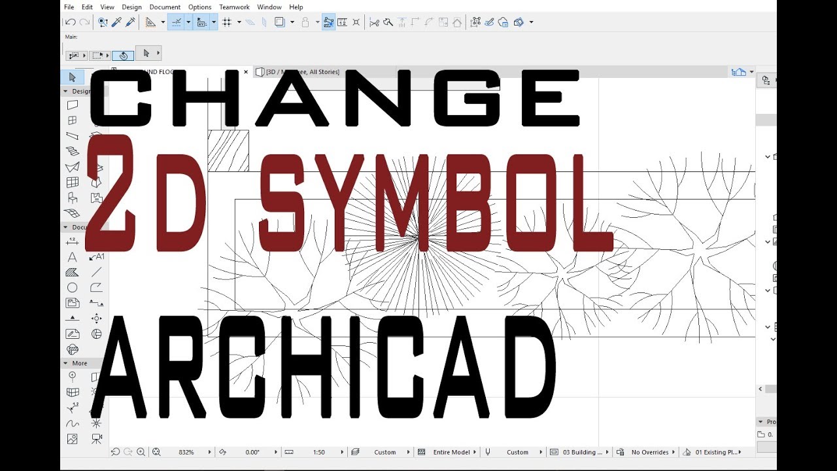
Task: Open the Tracker options dropdown arrow
Action: [214, 22]
